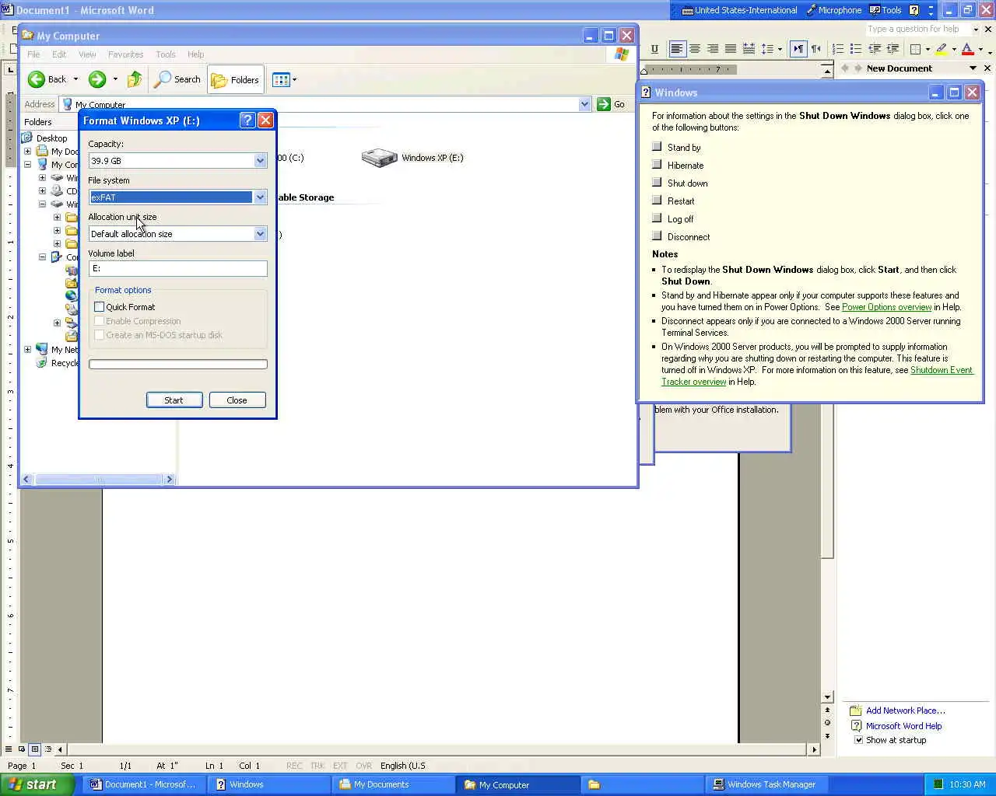Open the Back button history arrow

click(x=75, y=79)
